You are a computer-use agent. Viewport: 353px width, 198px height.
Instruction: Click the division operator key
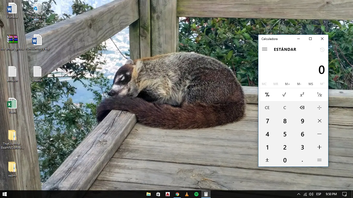tap(319, 108)
